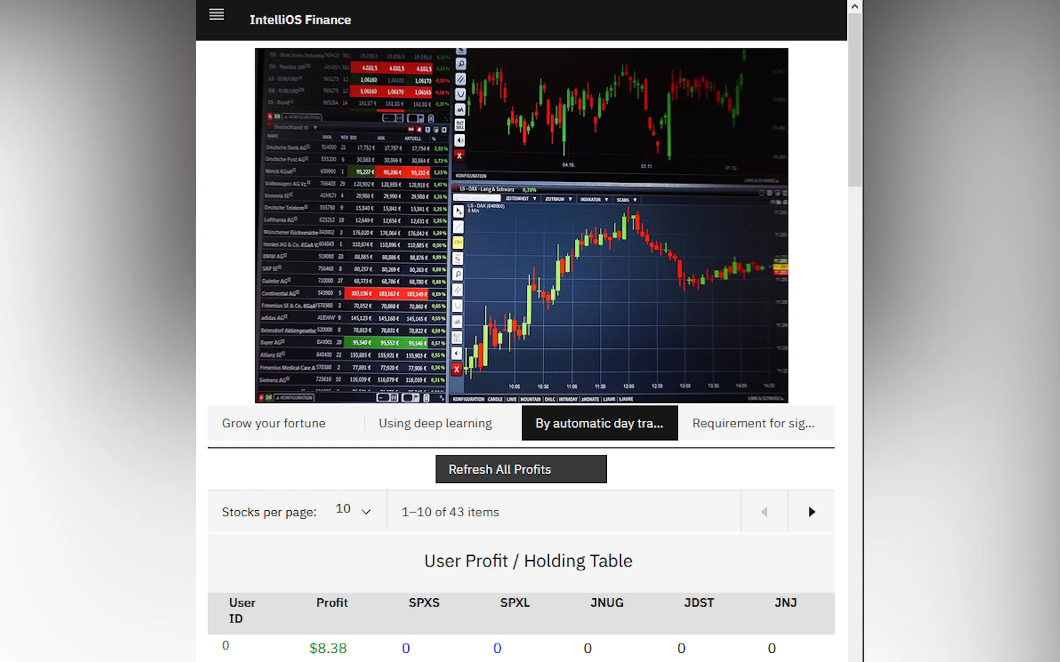Click the trading charts hero image
The image size is (1060, 662).
[x=522, y=226]
